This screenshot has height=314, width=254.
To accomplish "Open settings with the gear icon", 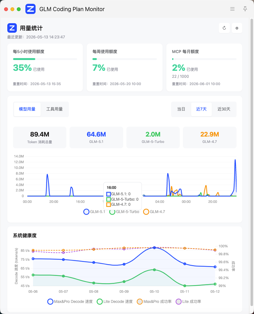I will [237, 28].
